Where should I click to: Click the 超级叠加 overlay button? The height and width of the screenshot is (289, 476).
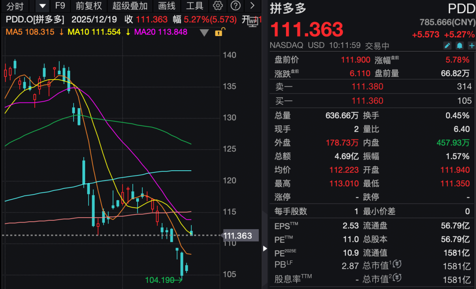pos(130,6)
